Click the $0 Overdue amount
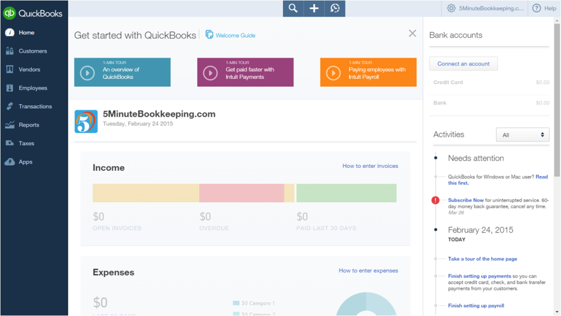Image resolution: width=561 pixels, height=316 pixels. point(205,217)
